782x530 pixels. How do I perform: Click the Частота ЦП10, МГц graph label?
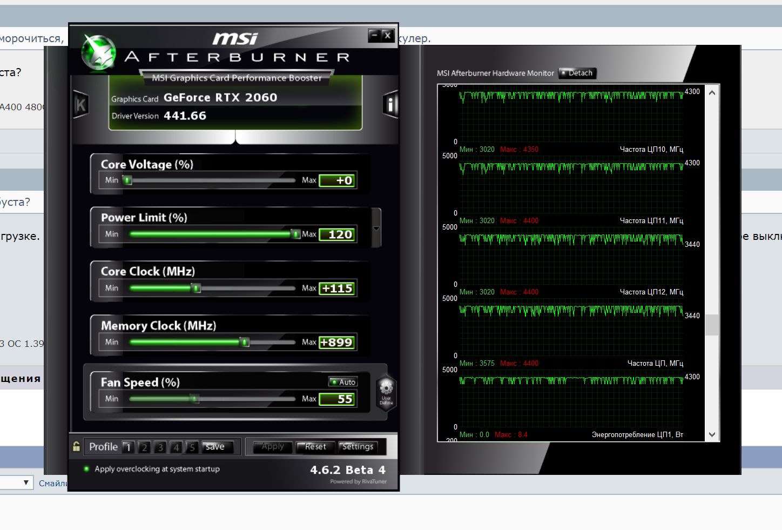point(651,149)
